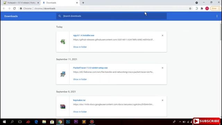Open the googleusercontent source URL
Viewport: 222px width, 125px height.
coord(113,105)
